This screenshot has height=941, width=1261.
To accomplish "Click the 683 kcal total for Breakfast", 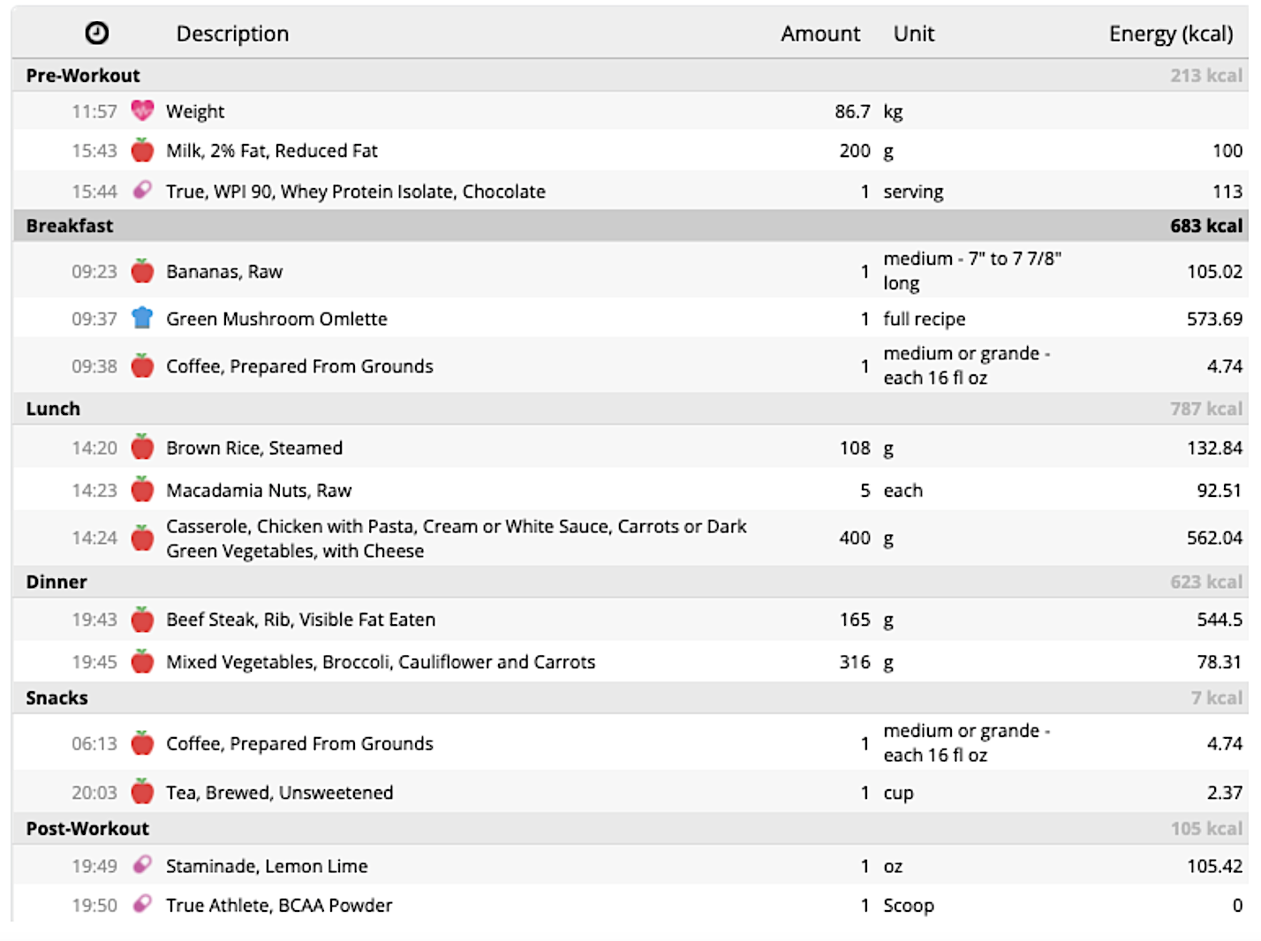I will tap(1206, 225).
